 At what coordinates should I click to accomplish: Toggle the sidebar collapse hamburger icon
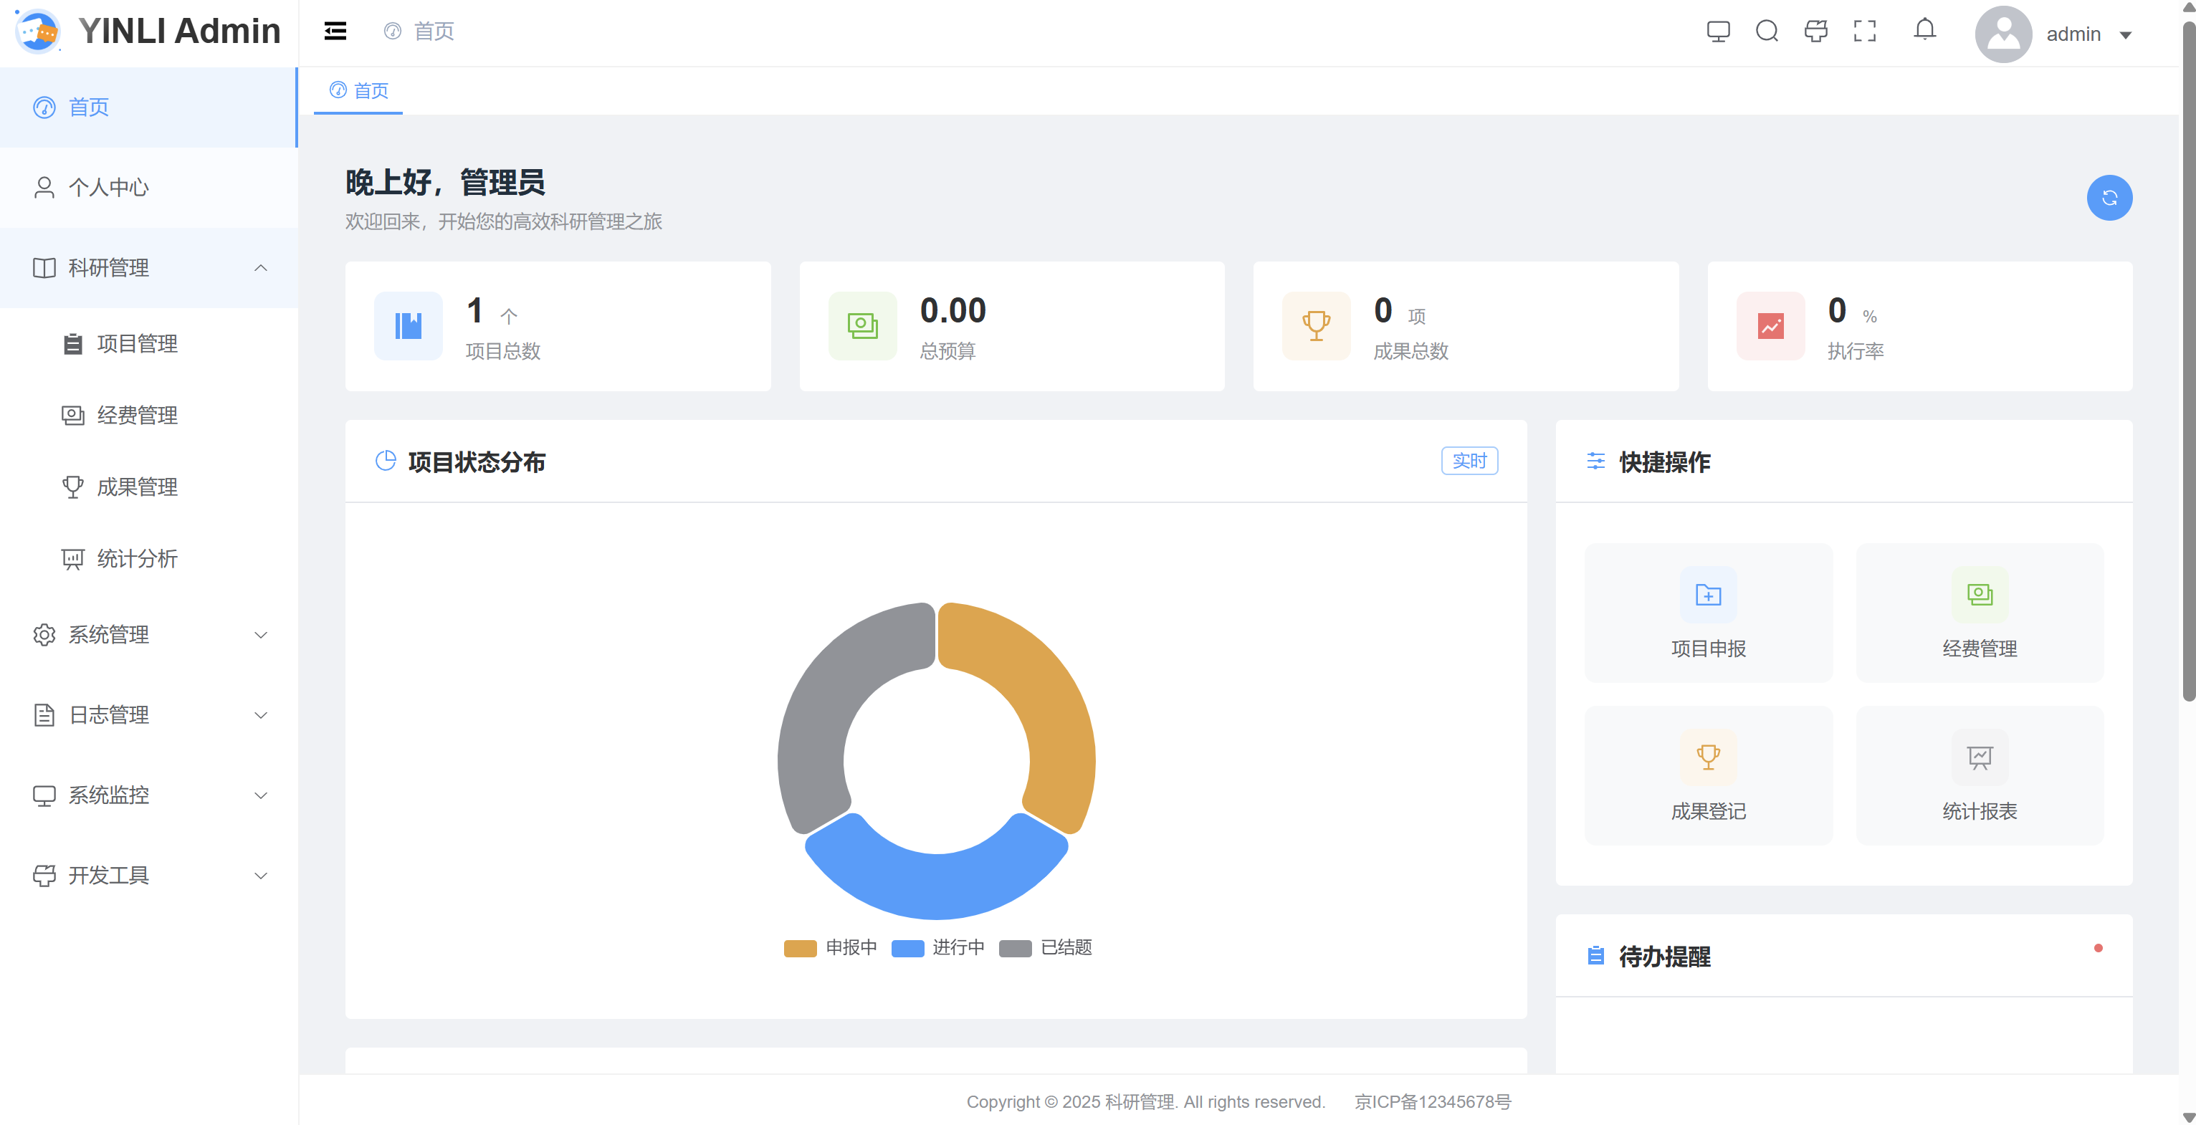pos(335,32)
